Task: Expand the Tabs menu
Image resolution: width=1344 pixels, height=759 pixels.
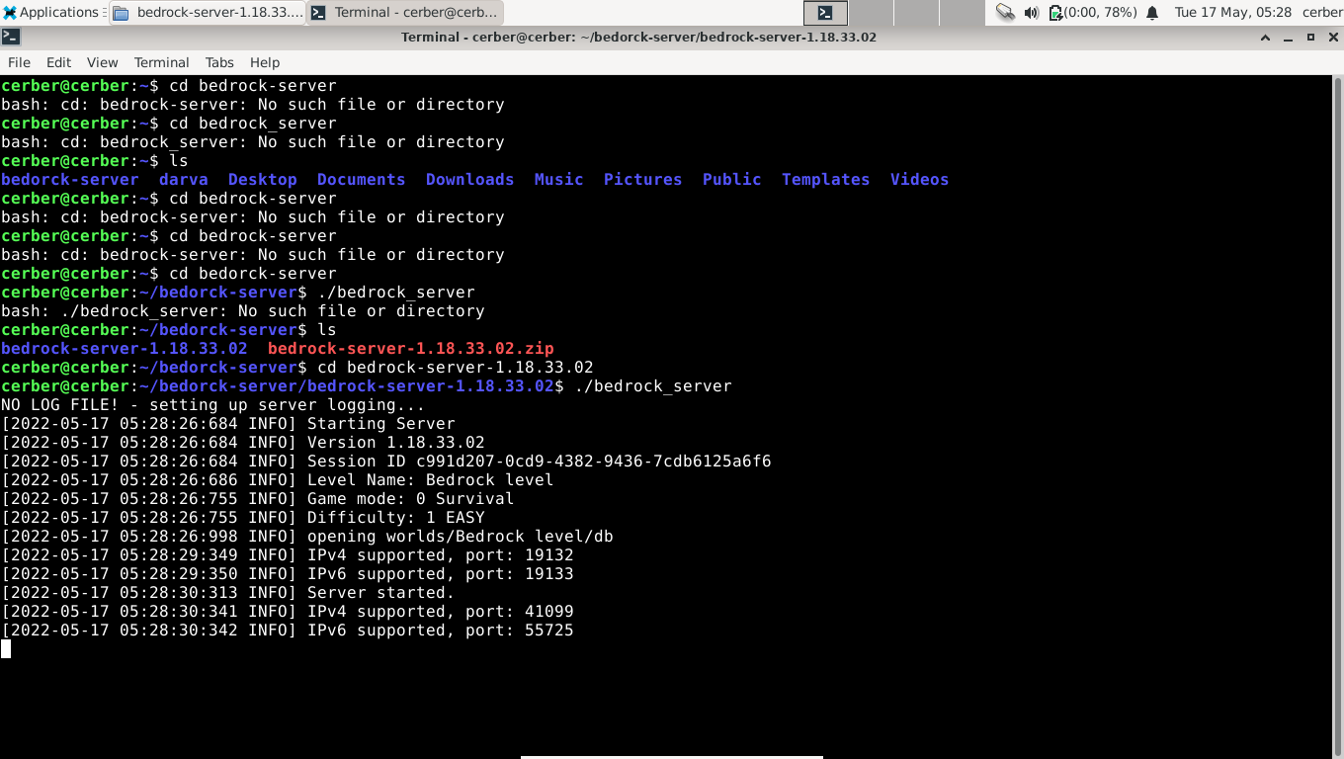Action: (x=219, y=62)
